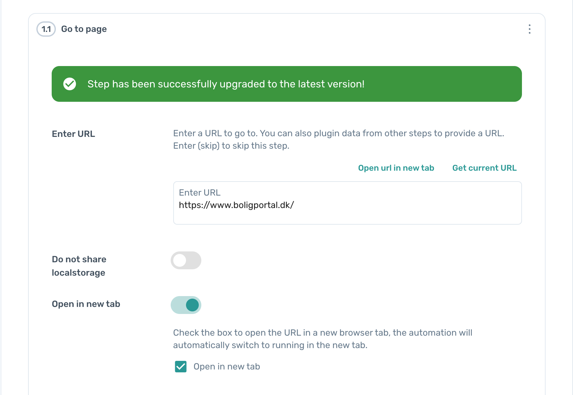The width and height of the screenshot is (573, 395).
Task: Click the Do not share localstorage label
Action: [79, 266]
